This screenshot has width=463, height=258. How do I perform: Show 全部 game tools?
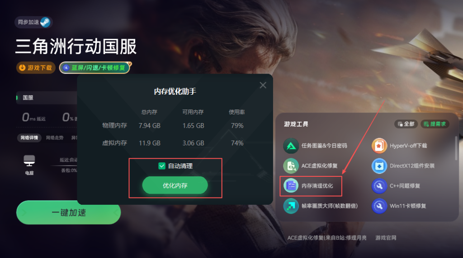pyautogui.click(x=406, y=124)
